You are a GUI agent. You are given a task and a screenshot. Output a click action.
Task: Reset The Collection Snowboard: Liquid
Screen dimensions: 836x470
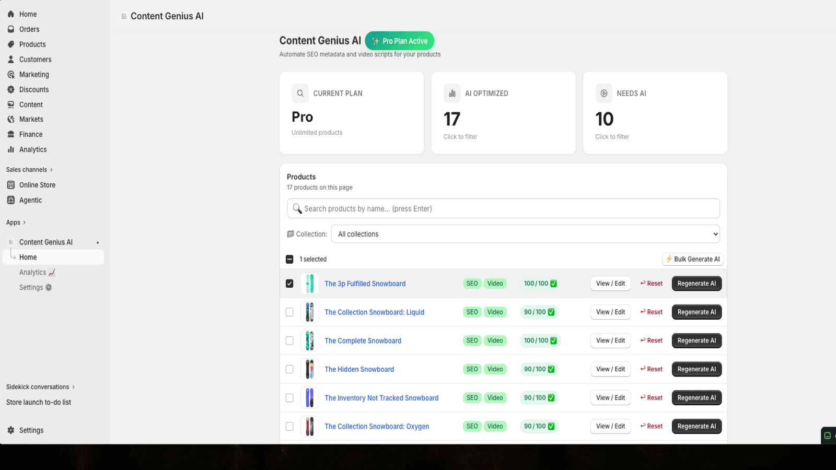(652, 312)
